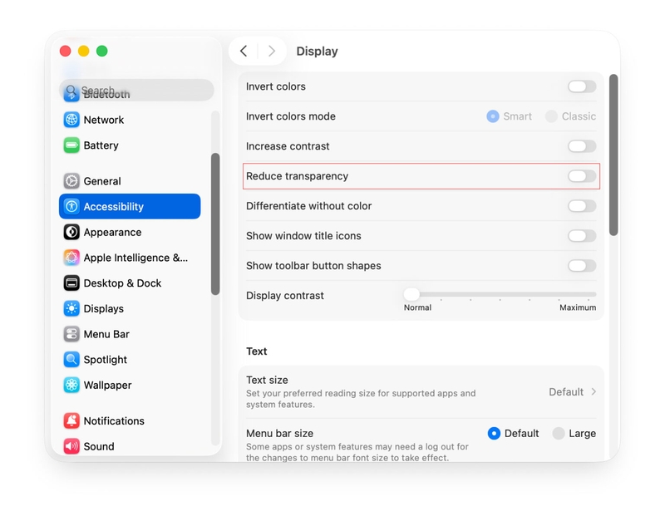The height and width of the screenshot is (521, 665).
Task: Click the sidebar Search field
Action: click(x=136, y=91)
